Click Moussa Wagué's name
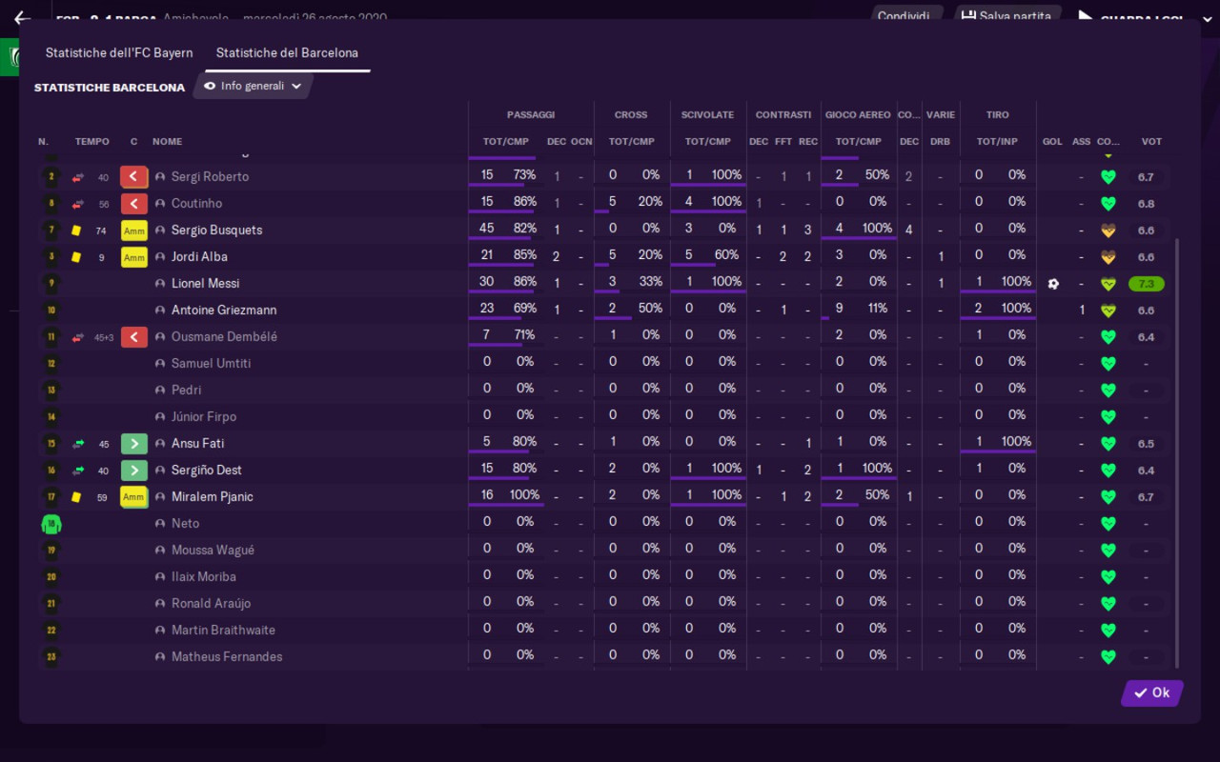The image size is (1220, 762). point(213,551)
